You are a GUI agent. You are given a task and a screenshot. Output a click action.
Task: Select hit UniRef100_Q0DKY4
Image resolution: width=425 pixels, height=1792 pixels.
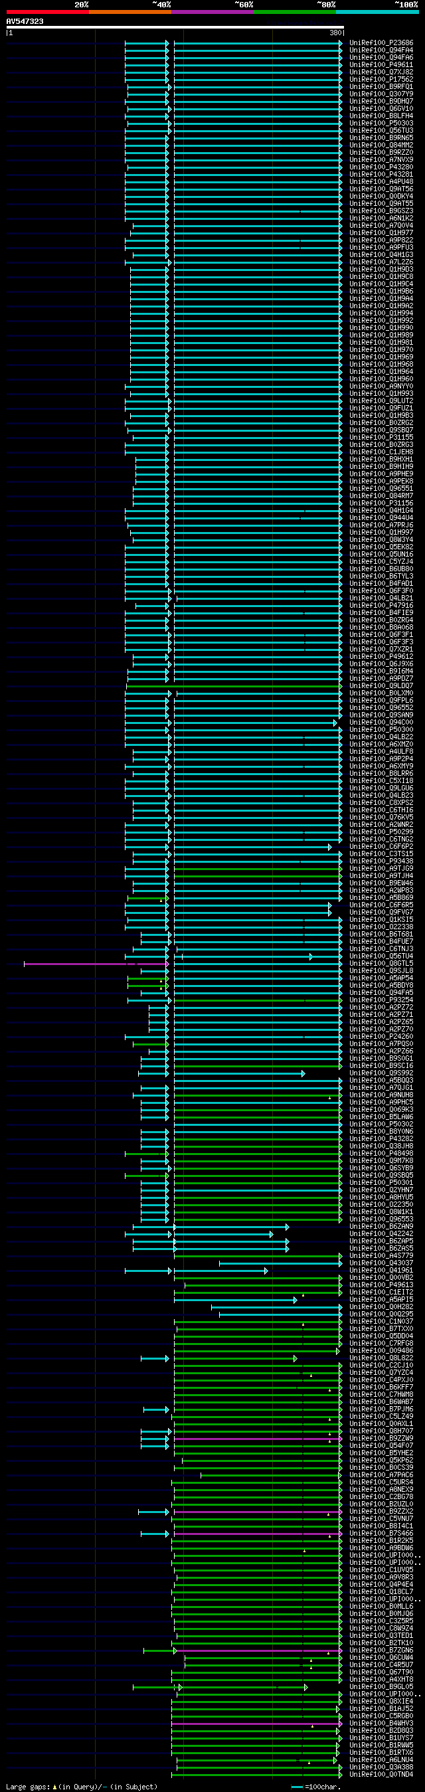(381, 196)
